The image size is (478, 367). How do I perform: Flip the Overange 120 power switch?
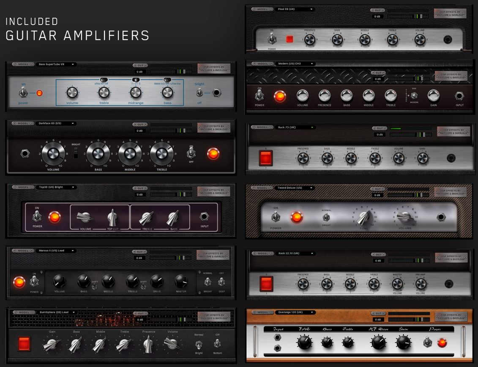tap(427, 343)
